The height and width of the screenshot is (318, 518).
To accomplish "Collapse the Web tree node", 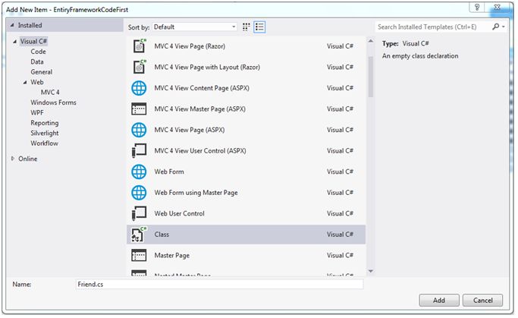I will point(25,82).
